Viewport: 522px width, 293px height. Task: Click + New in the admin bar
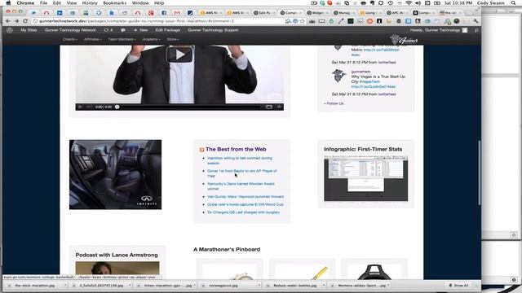tap(141, 30)
